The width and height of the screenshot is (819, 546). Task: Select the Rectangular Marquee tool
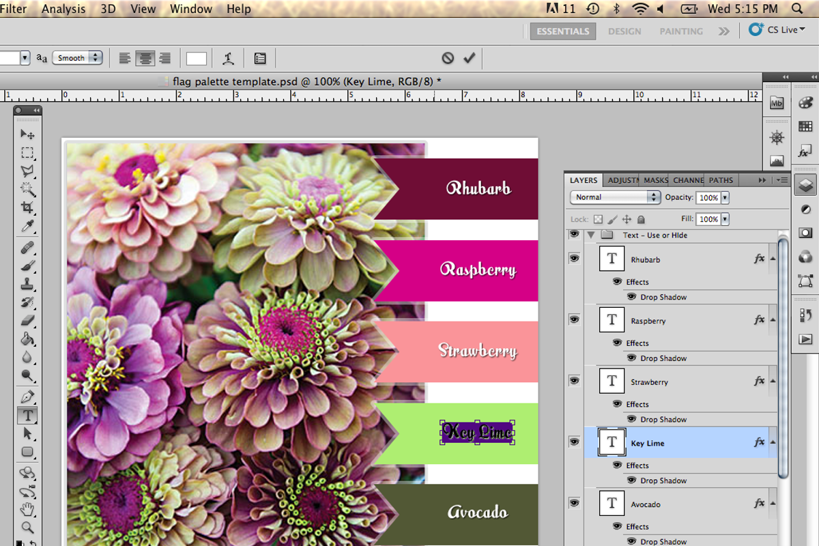[28, 153]
